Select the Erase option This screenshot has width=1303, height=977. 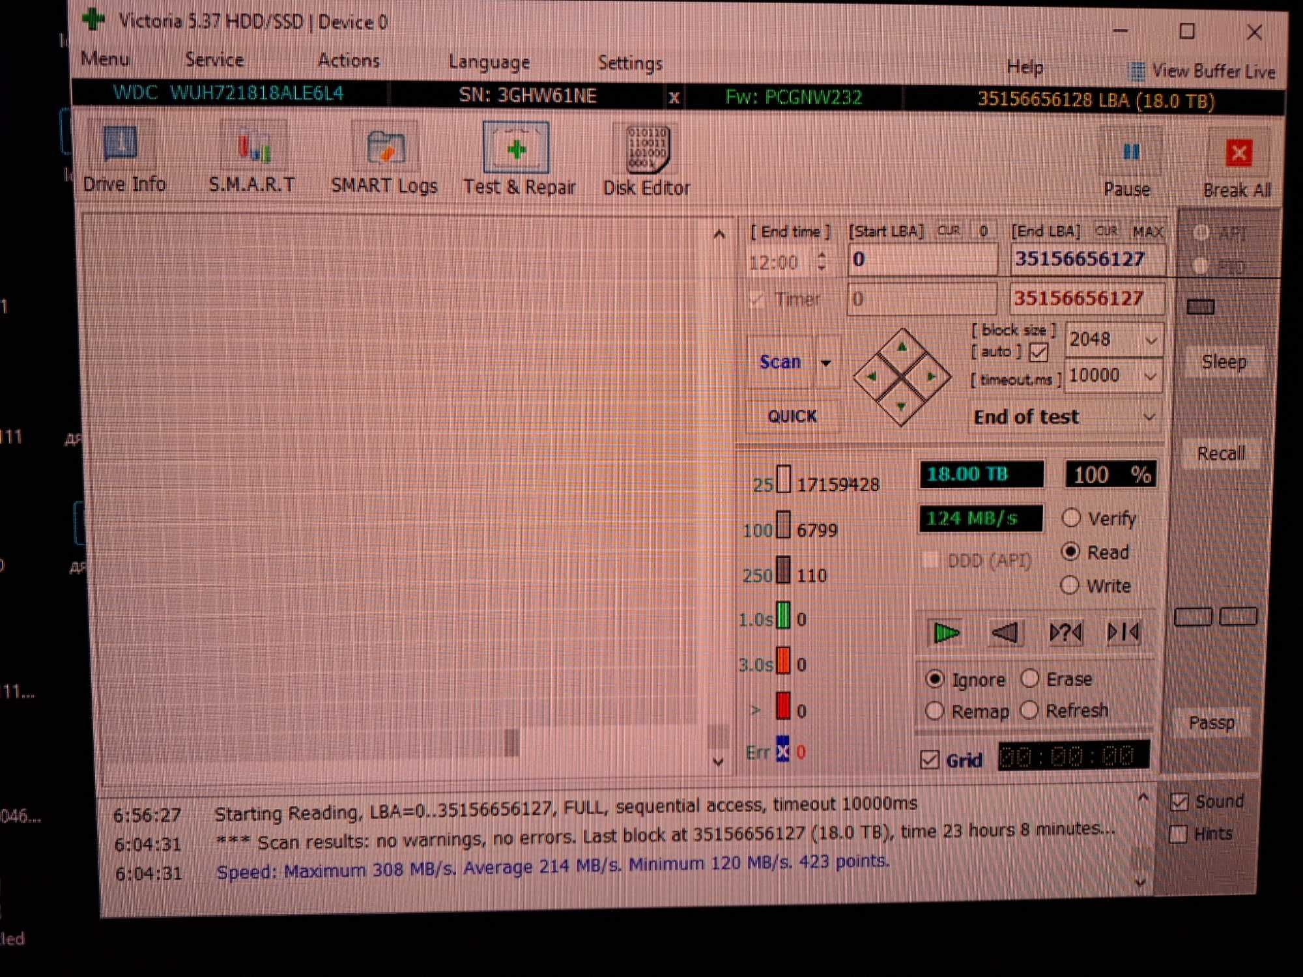pyautogui.click(x=1029, y=678)
